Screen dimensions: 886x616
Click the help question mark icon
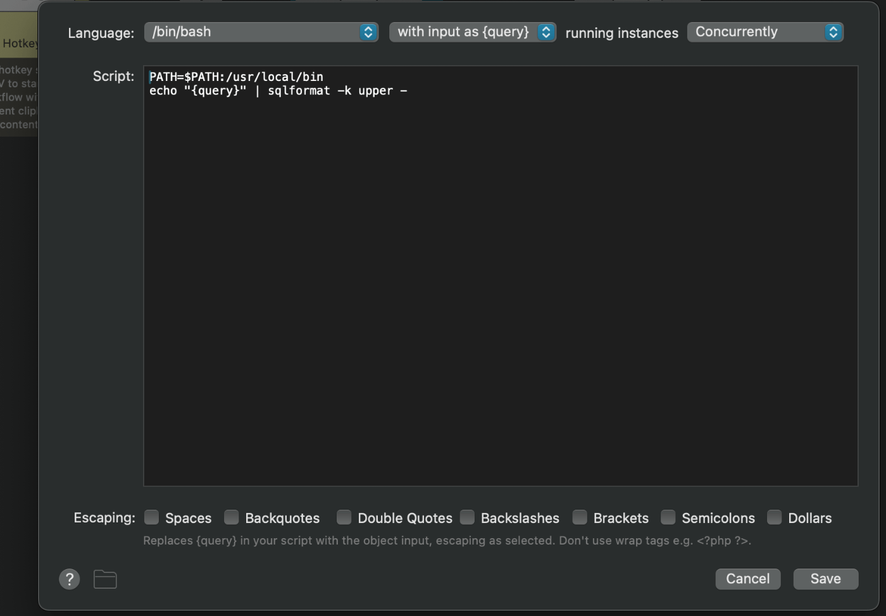pyautogui.click(x=70, y=579)
